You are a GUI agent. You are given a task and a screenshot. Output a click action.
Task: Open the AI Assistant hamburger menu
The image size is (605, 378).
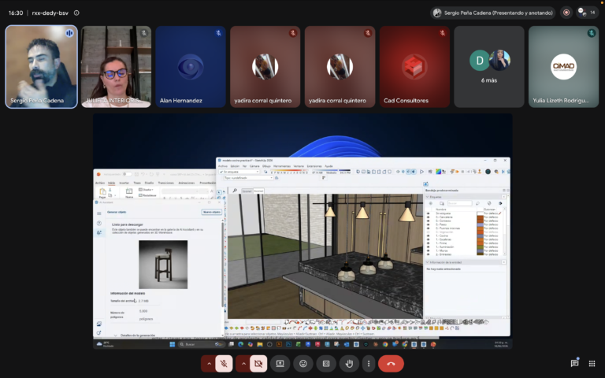(x=99, y=213)
